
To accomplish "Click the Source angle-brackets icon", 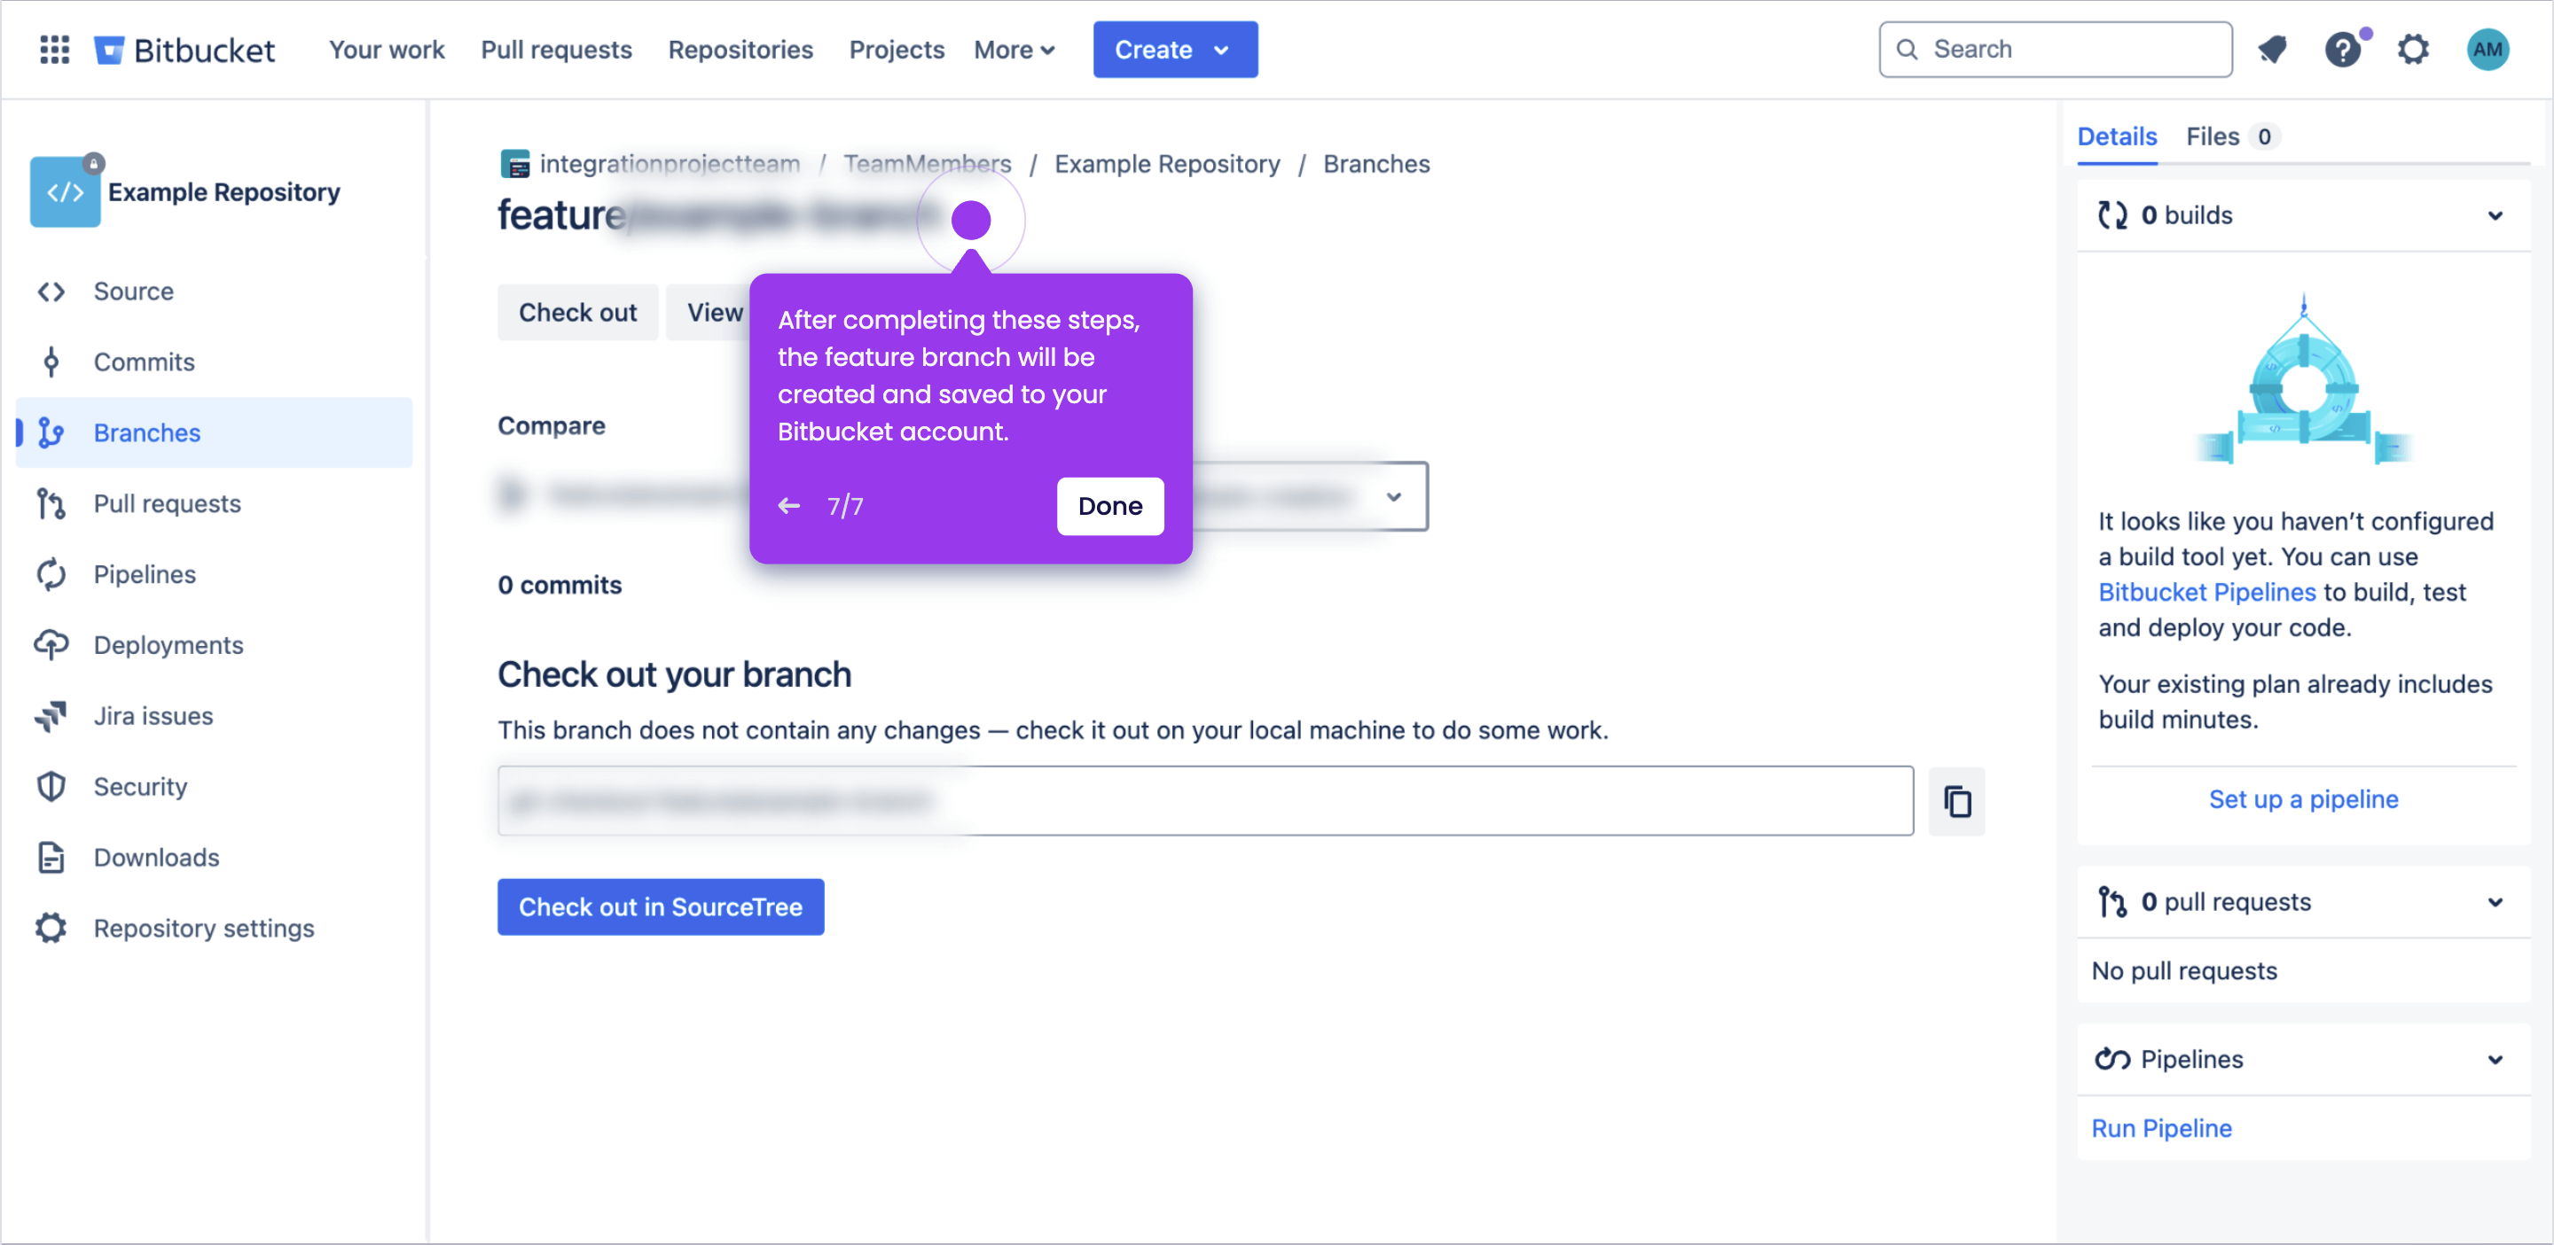I will pos(51,292).
